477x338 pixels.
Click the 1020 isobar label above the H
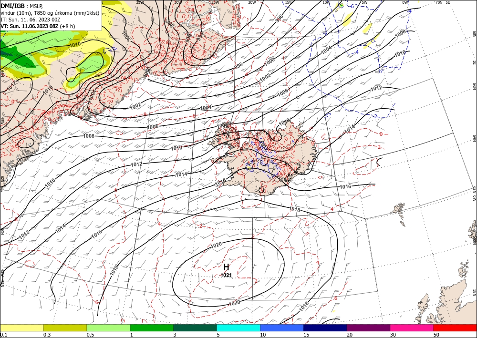tap(216, 245)
